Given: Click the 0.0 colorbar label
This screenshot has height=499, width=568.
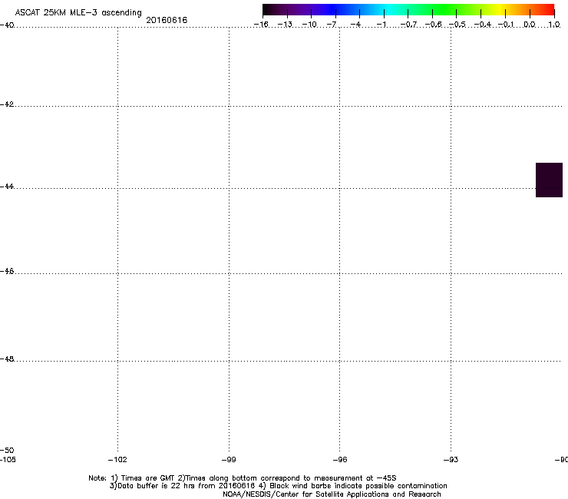Looking at the screenshot, I should click(x=530, y=25).
